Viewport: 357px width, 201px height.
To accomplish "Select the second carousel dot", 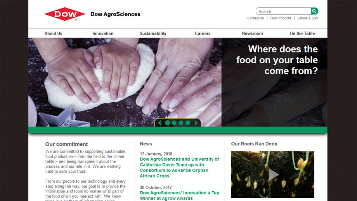I will 174,123.
